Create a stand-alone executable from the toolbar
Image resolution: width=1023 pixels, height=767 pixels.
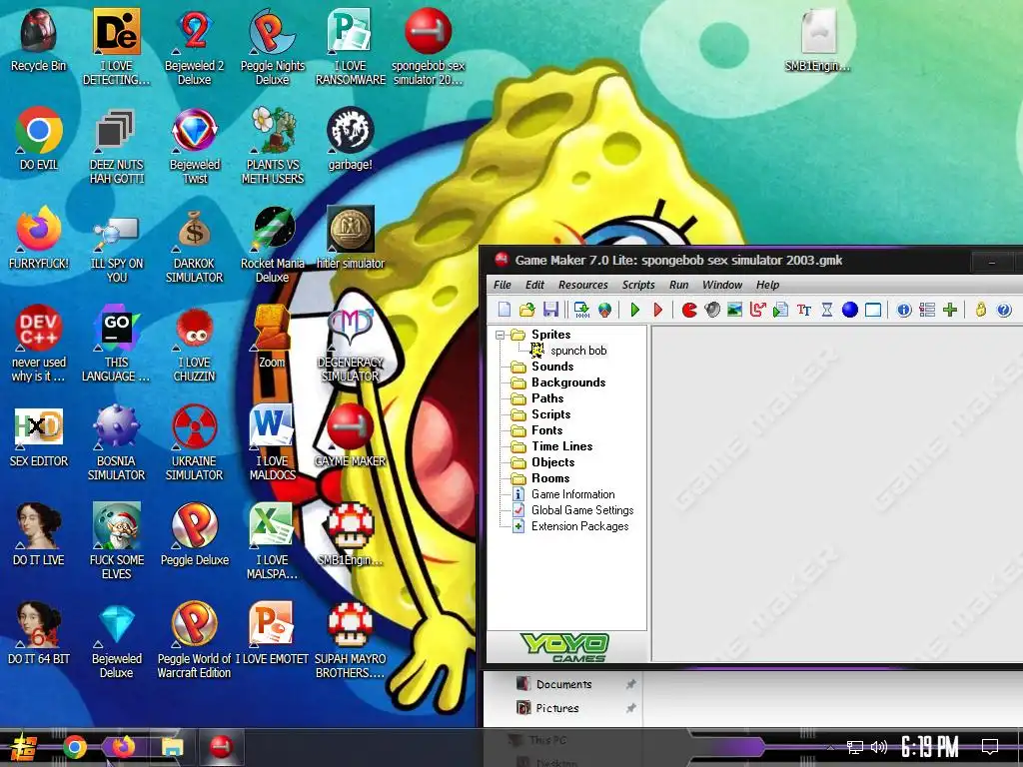[581, 310]
